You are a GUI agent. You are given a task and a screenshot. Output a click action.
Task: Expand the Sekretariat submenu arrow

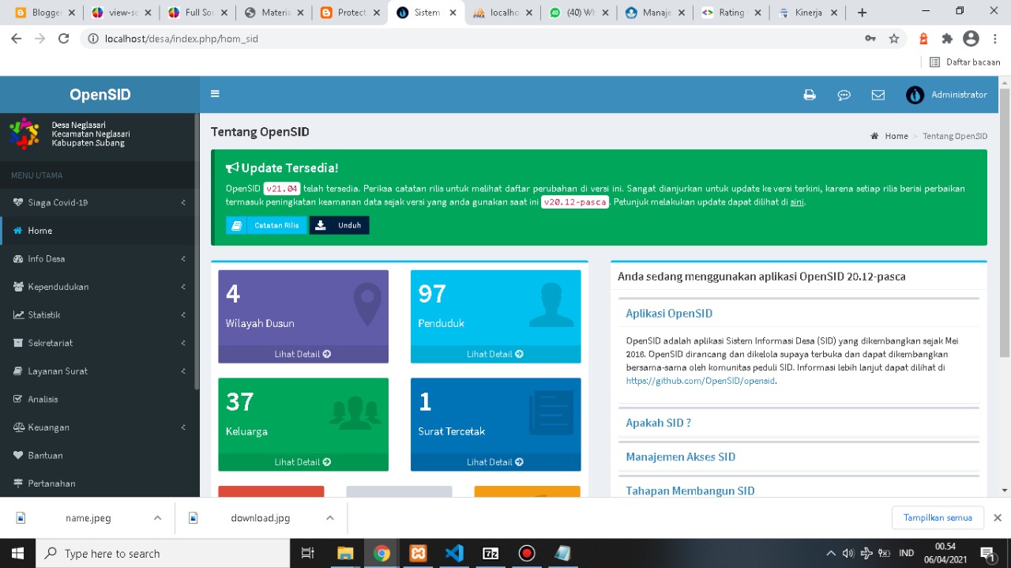click(183, 343)
